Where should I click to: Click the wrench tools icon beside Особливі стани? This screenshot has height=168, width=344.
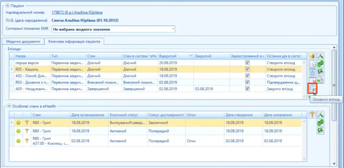[x=321, y=114]
